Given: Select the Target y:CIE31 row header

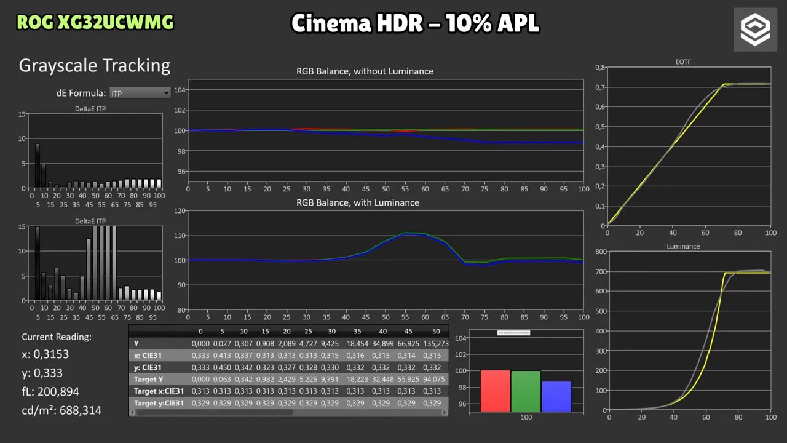Looking at the screenshot, I should [x=159, y=402].
